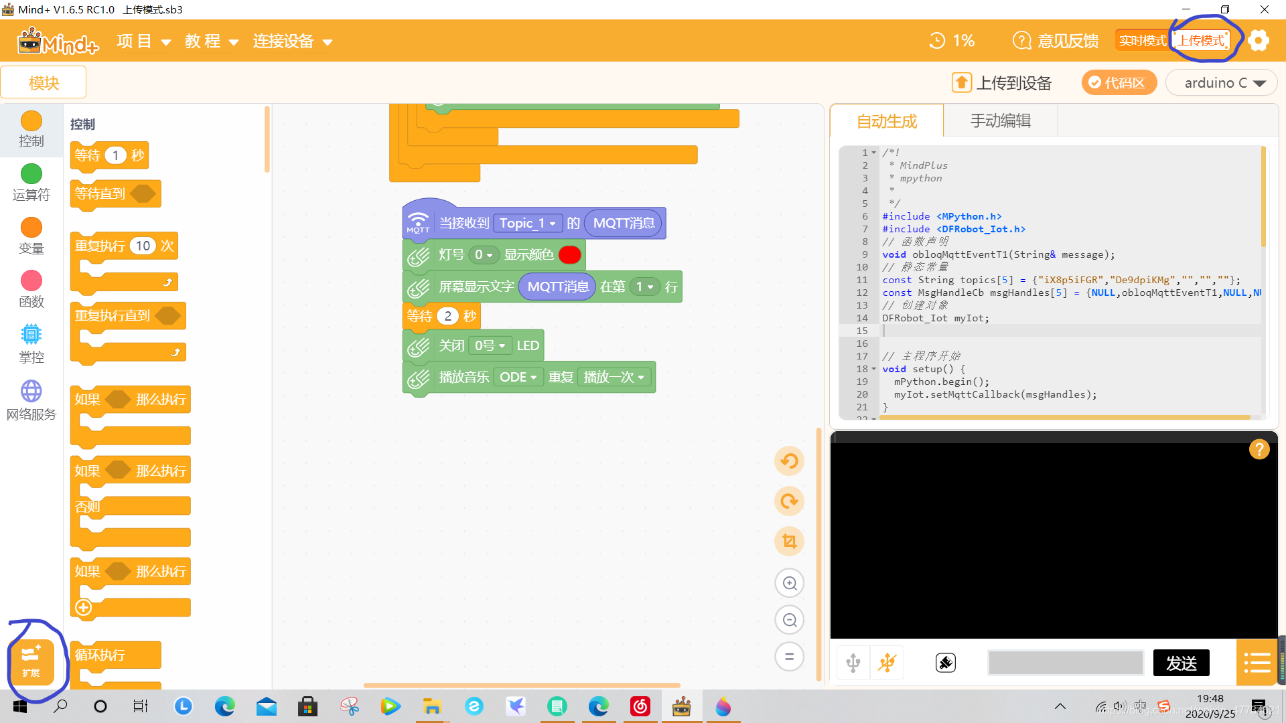This screenshot has height=723, width=1286.
Task: Click the plus on if-then block
Action: [x=84, y=607]
